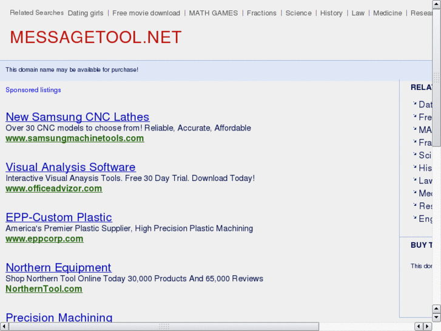Visit www.officeadvizor.com link
Screen dimensions: 441x331
[54, 188]
